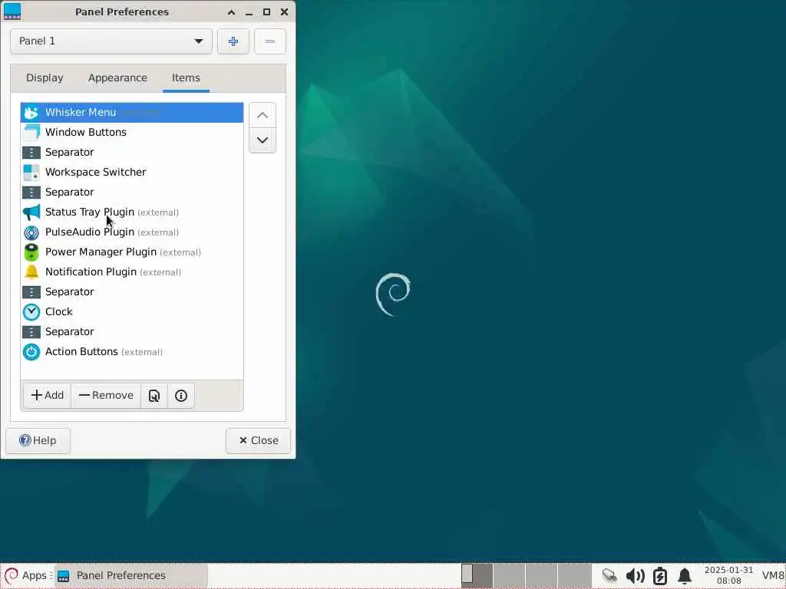The width and height of the screenshot is (786, 589).
Task: Move selected item down with arrow button
Action: coord(263,140)
